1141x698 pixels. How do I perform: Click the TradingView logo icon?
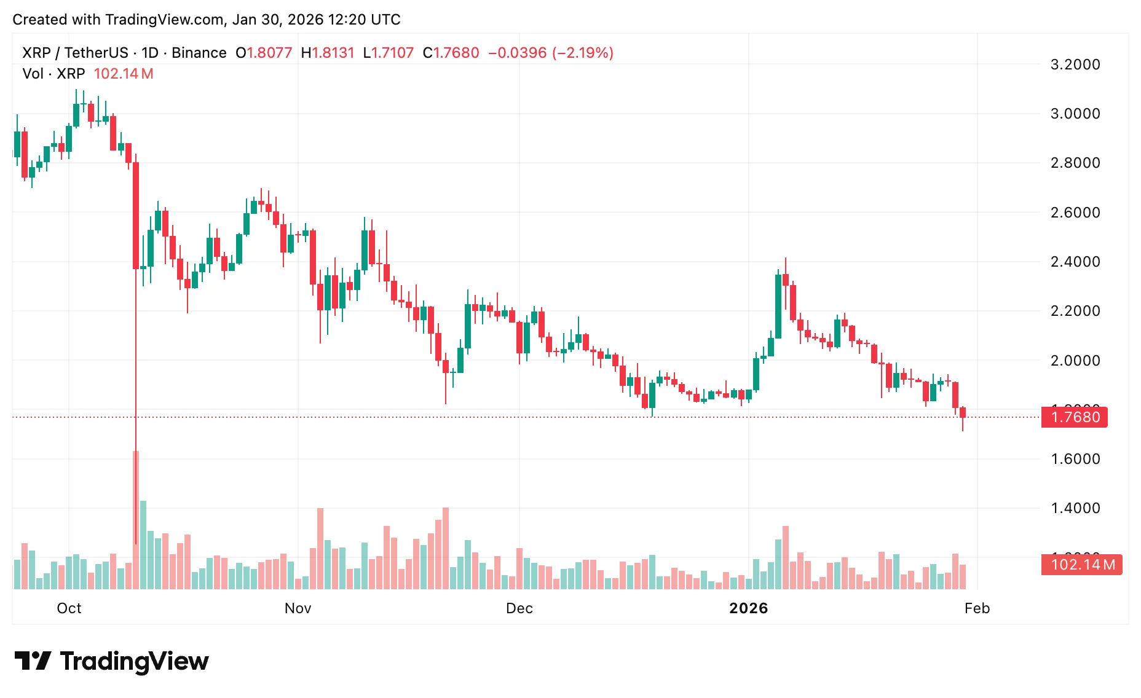coord(33,661)
